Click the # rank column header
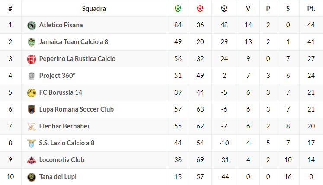 coord(10,8)
